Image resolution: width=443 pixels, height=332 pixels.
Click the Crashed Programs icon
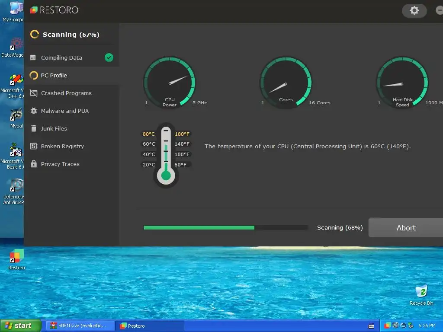[34, 93]
